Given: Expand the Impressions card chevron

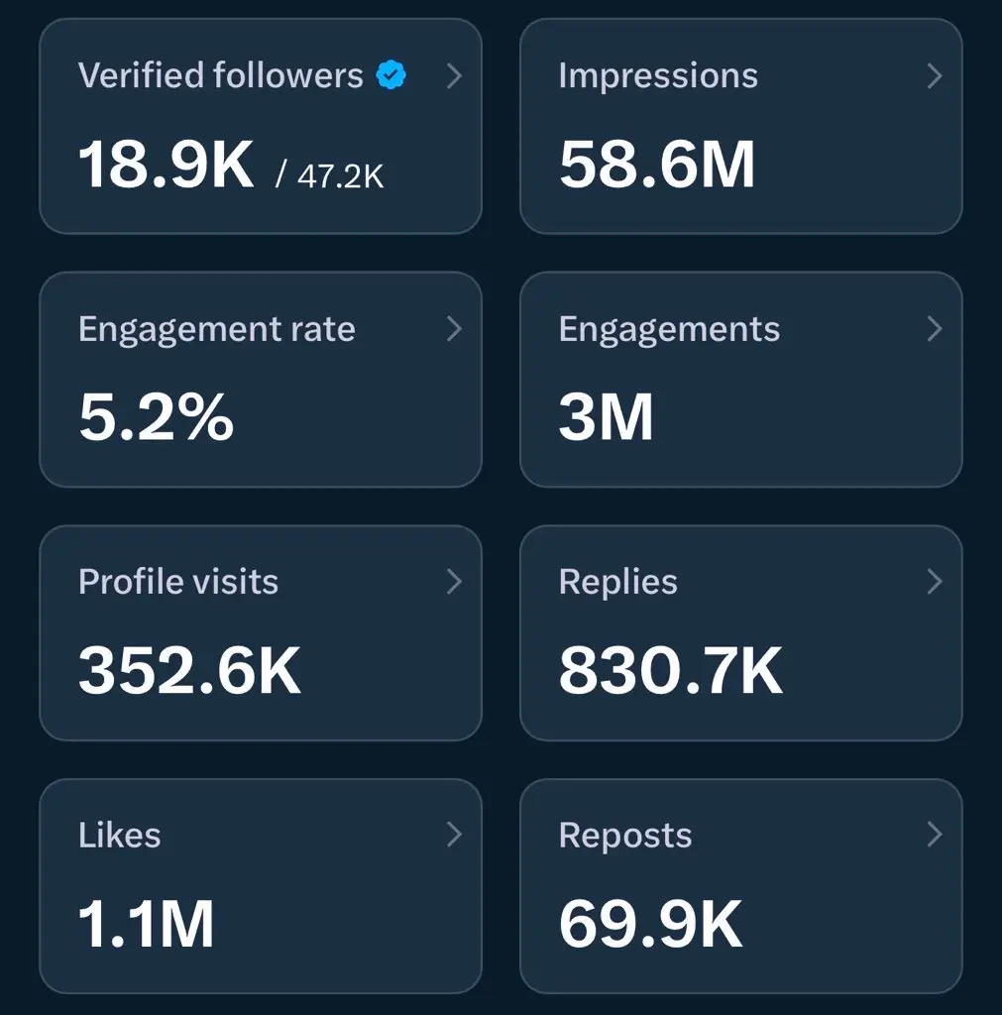Looking at the screenshot, I should pos(934,75).
